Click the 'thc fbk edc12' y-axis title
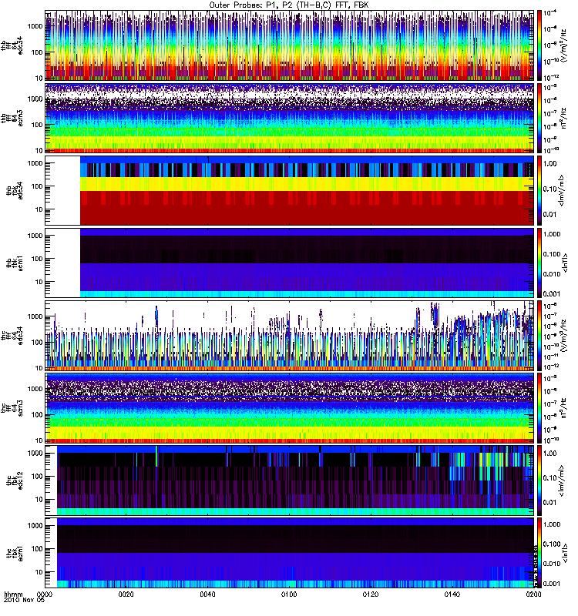This screenshot has width=578, height=616. [15, 480]
